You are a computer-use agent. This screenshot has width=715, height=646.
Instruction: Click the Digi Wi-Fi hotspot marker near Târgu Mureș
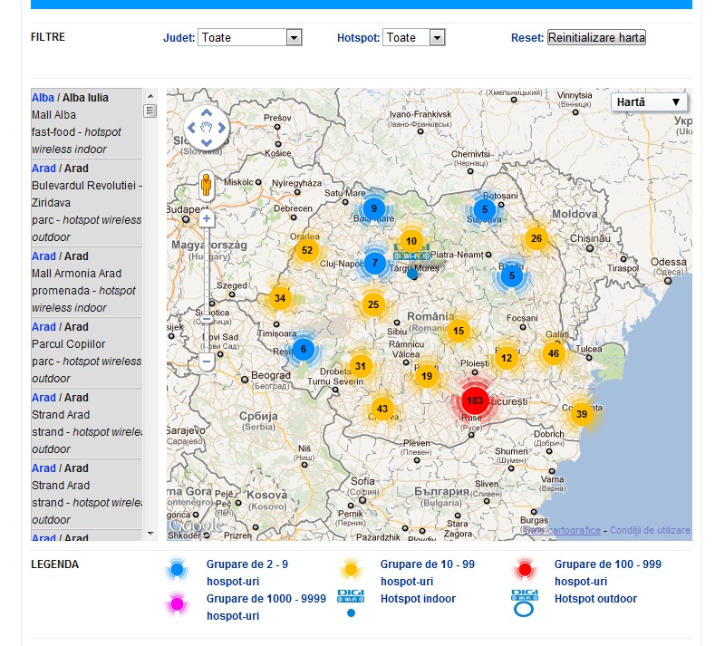412,257
